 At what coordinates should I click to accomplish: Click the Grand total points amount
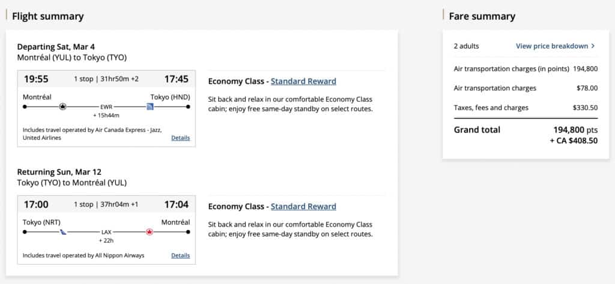click(575, 129)
